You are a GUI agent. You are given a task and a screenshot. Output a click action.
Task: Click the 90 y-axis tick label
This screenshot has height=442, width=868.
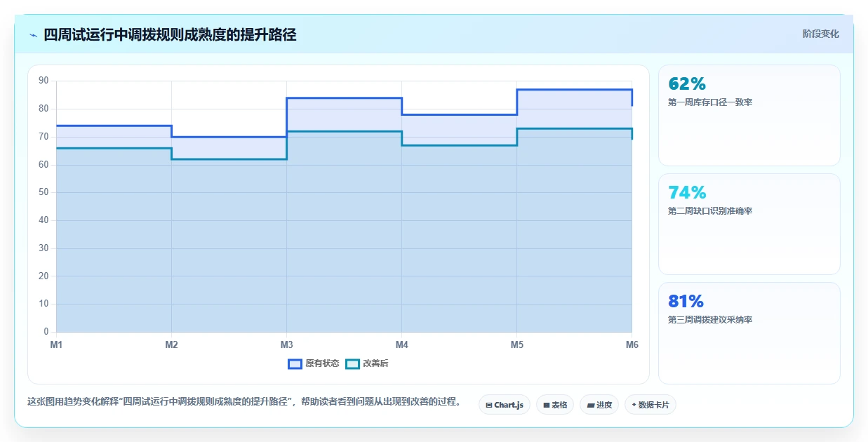44,81
